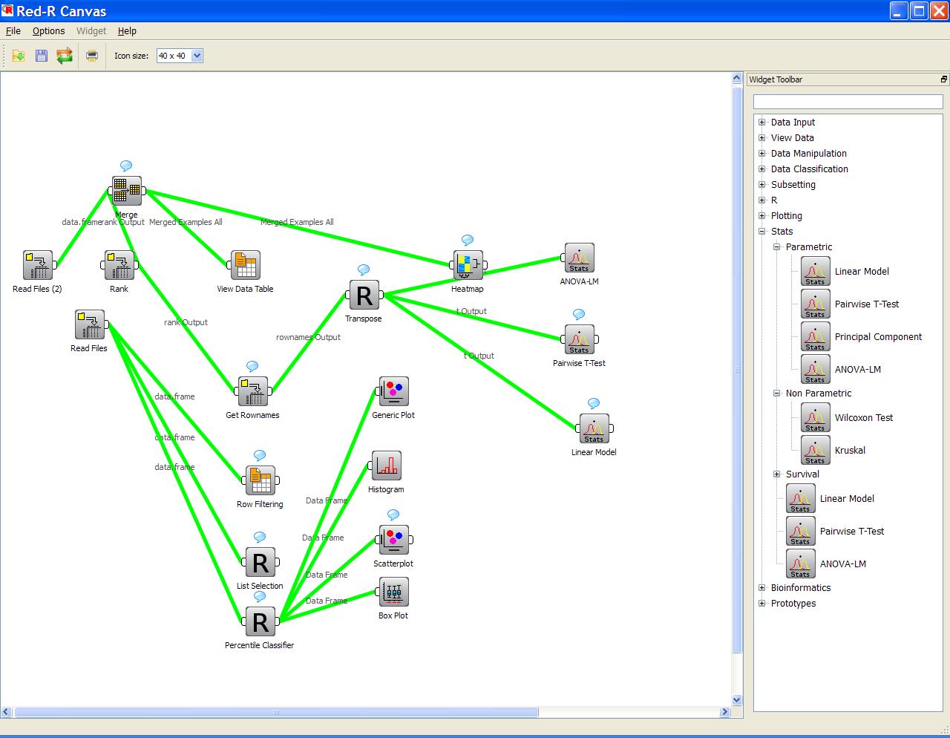Click the Print toolbar icon
Screen dimensions: 950x738
[x=92, y=56]
